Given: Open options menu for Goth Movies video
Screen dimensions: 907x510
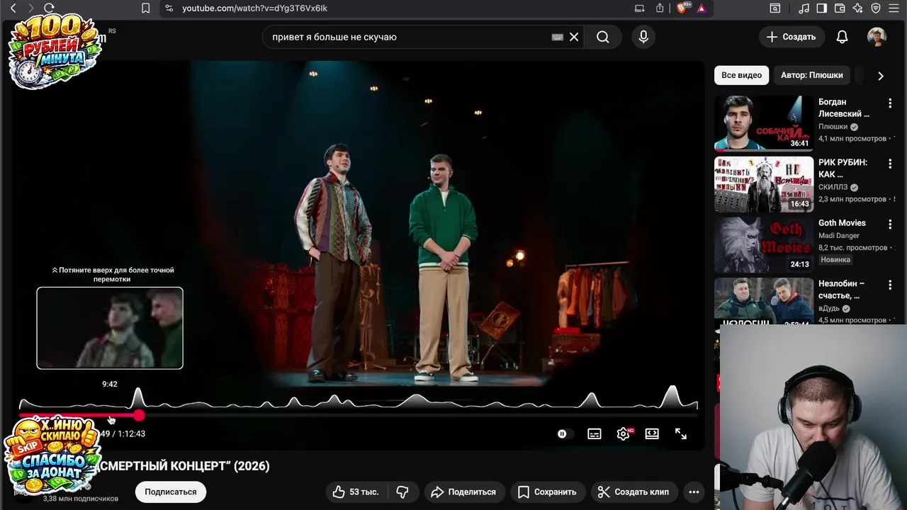Looking at the screenshot, I should click(890, 223).
